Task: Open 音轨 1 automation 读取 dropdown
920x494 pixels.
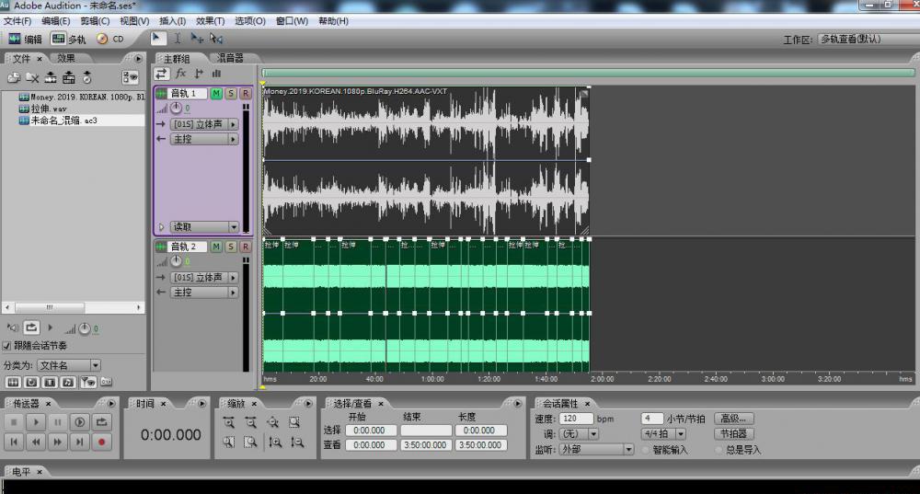Action: coord(204,226)
